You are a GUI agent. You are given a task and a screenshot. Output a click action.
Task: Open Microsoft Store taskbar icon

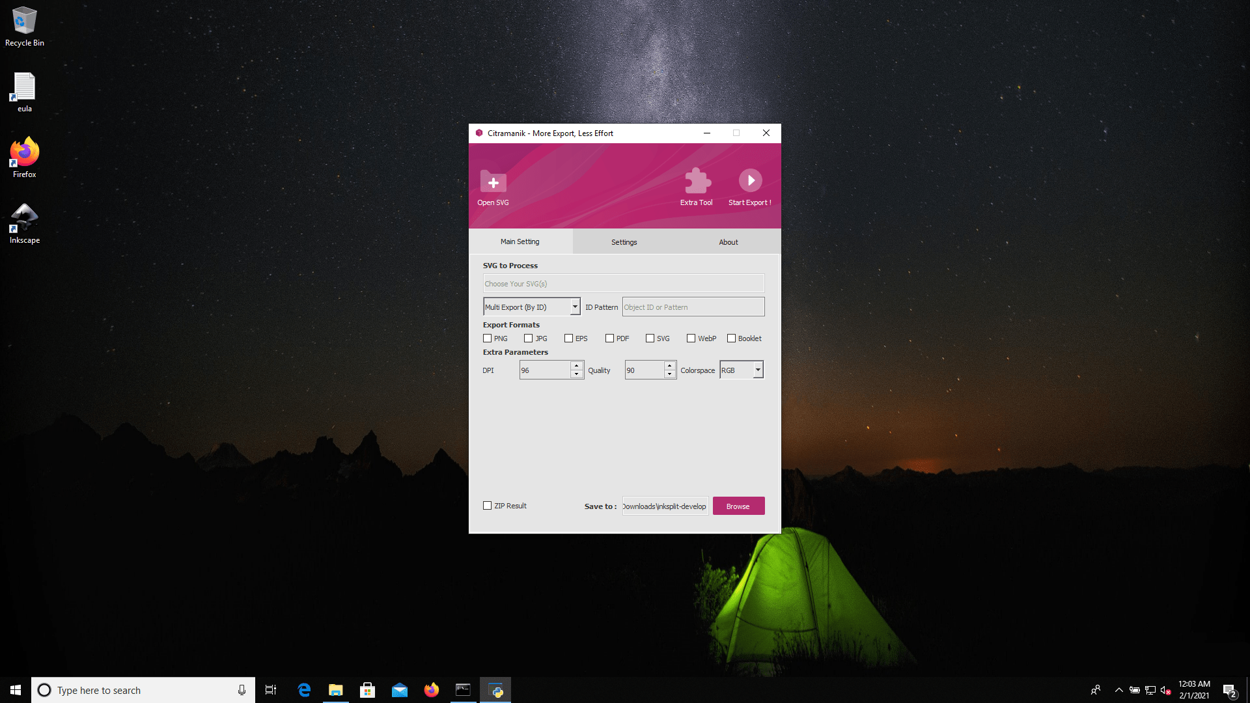(367, 690)
